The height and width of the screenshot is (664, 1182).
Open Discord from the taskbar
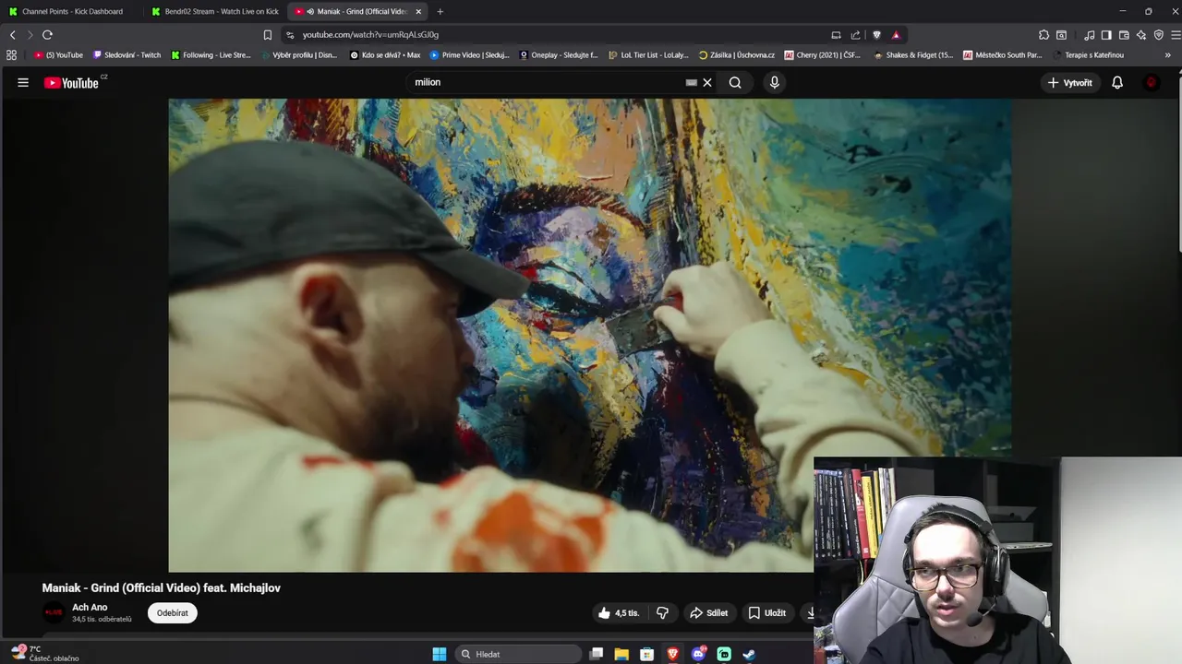699,654
